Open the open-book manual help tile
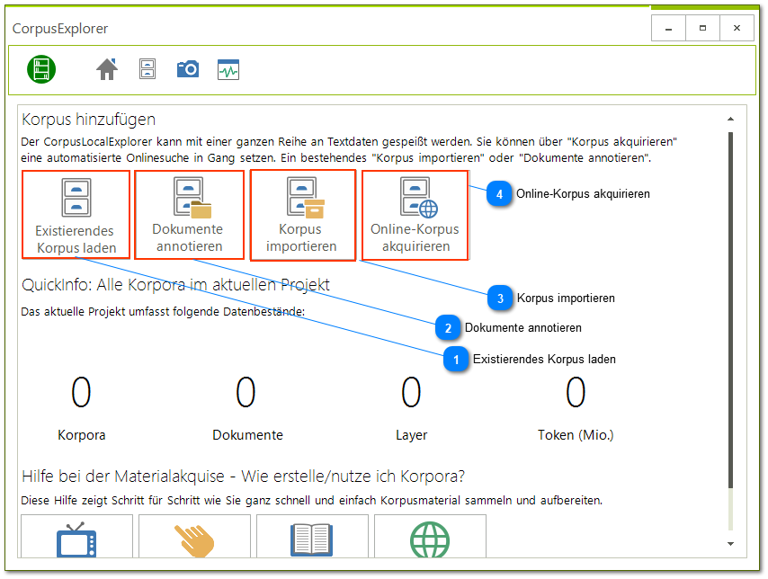The height and width of the screenshot is (579, 768). 312,537
